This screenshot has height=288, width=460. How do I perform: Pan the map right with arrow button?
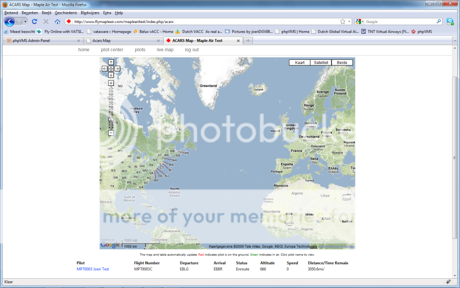click(117, 69)
